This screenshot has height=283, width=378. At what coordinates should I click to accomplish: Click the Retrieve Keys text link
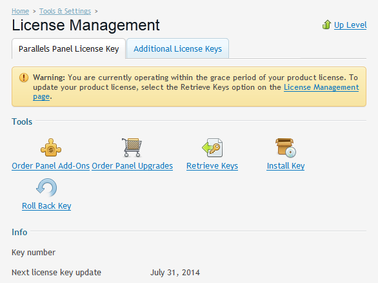pos(212,166)
